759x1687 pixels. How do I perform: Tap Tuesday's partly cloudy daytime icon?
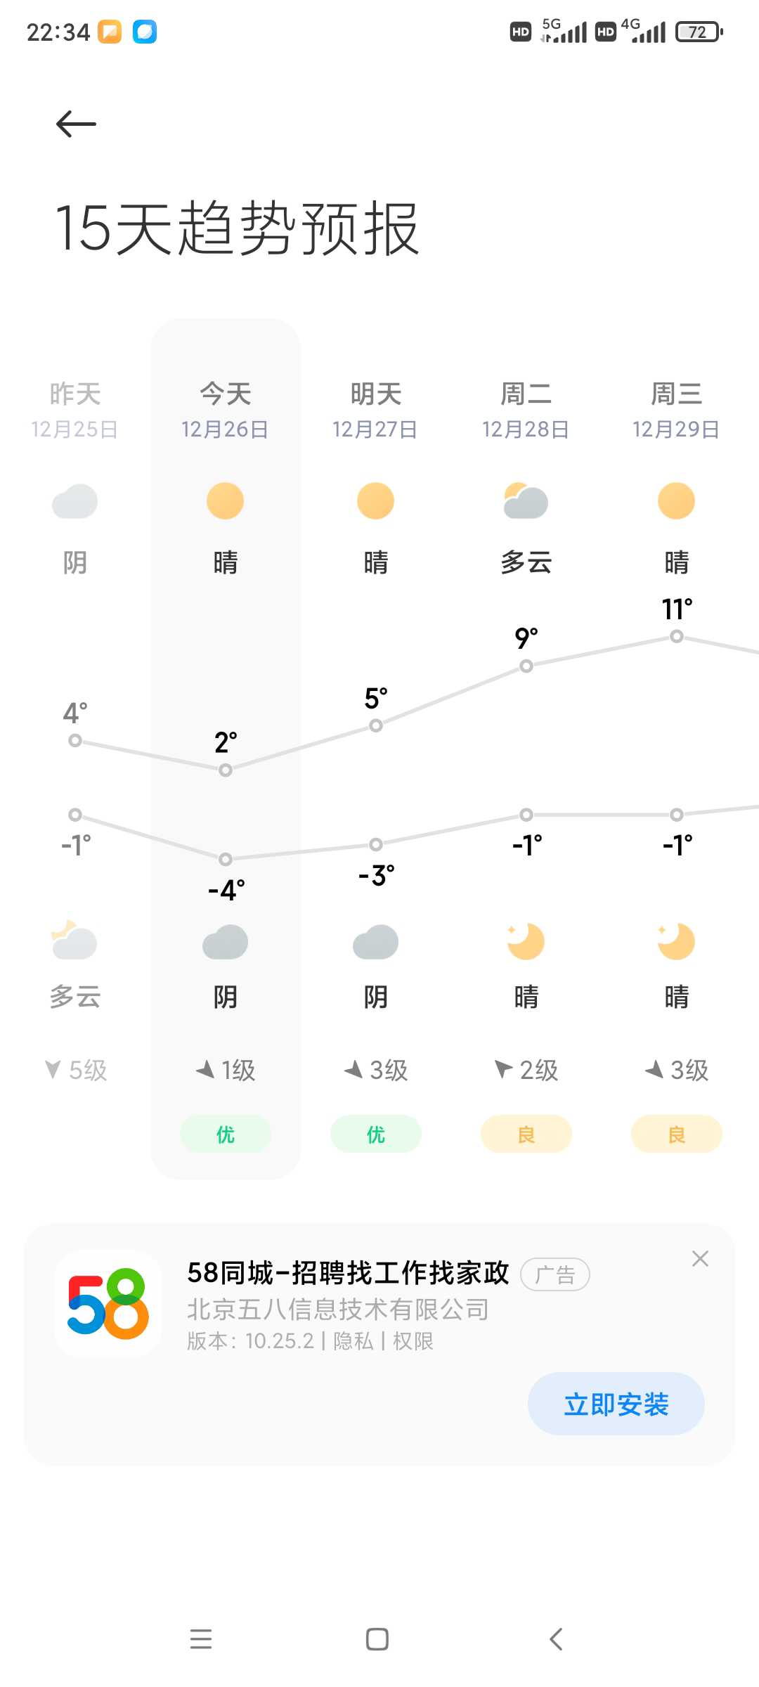coord(526,501)
